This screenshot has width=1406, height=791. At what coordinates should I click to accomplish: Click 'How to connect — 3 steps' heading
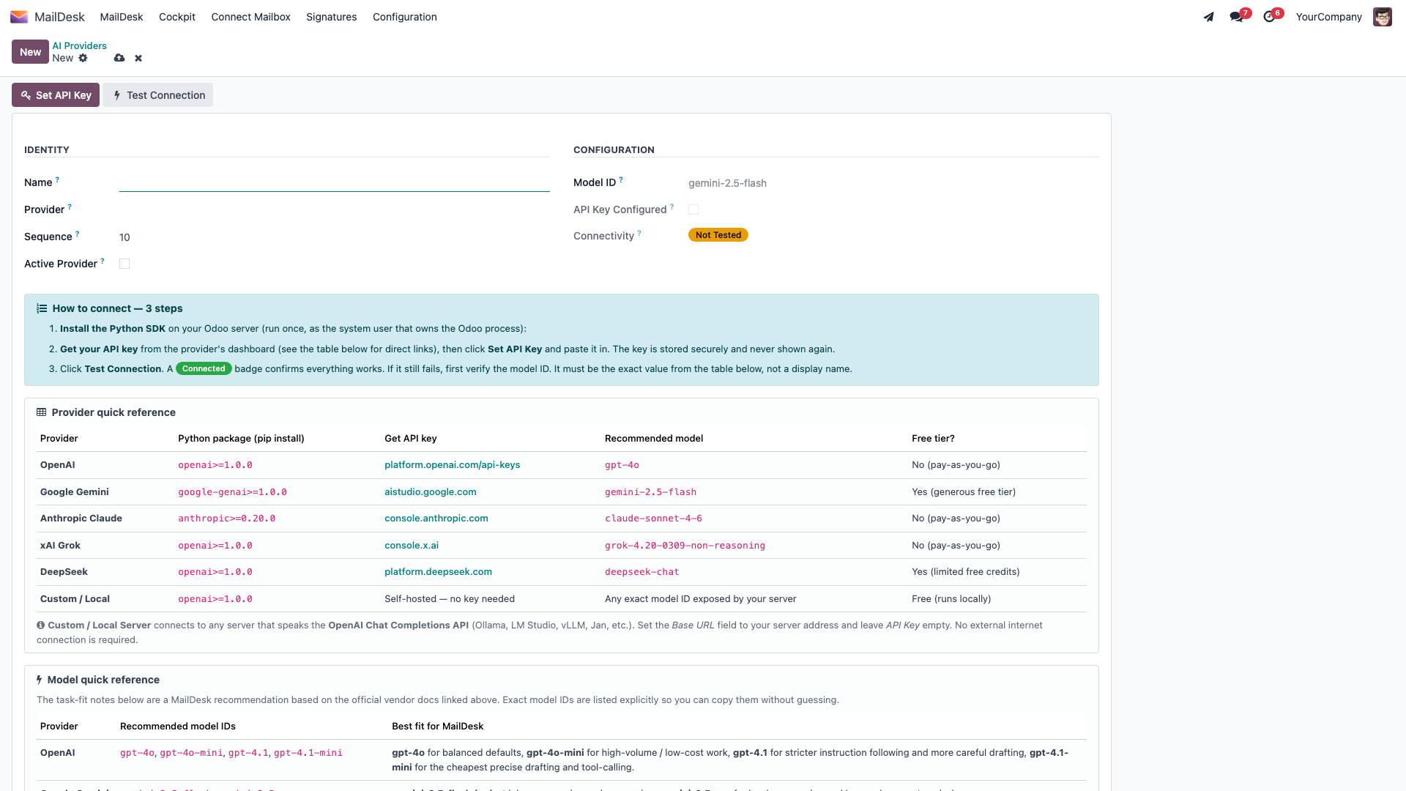pos(117,308)
